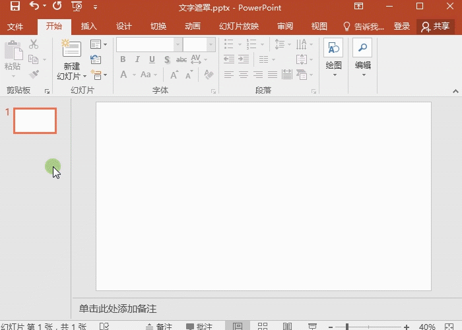
Task: Open the 视图 tab
Action: coord(319,26)
